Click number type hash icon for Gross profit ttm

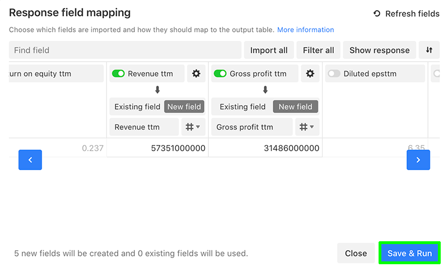coord(304,127)
